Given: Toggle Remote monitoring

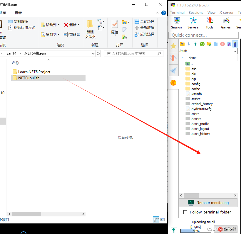Looking at the screenshot, I should [208, 203].
